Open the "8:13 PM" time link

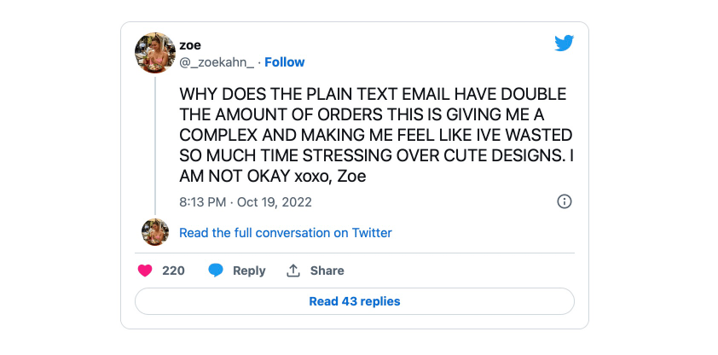202,202
